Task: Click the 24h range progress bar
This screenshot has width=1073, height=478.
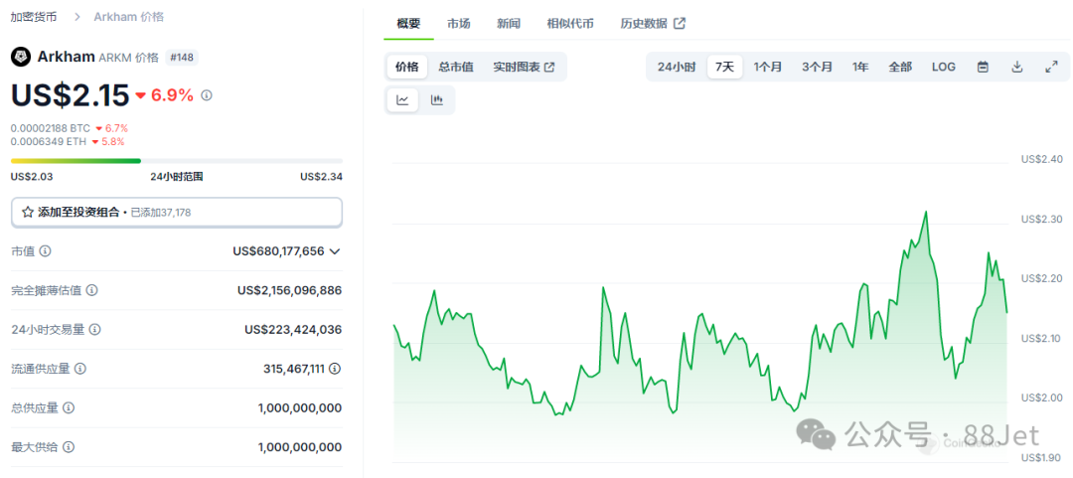Action: [x=177, y=161]
